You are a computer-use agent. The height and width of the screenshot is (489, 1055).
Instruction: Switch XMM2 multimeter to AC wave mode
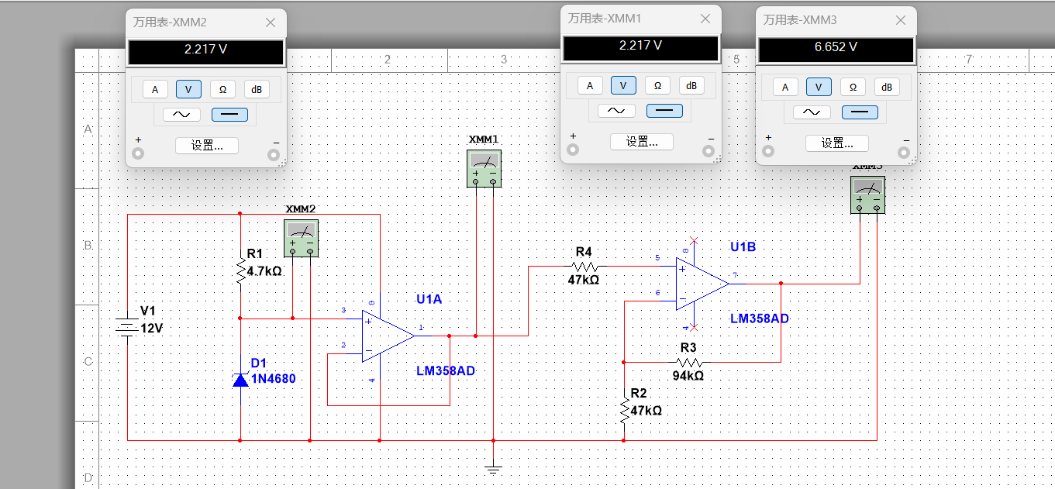click(181, 115)
